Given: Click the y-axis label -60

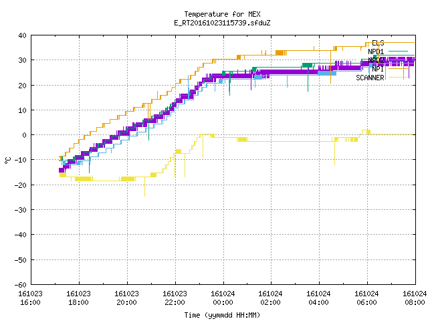Looking at the screenshot, I should click(x=21, y=285).
